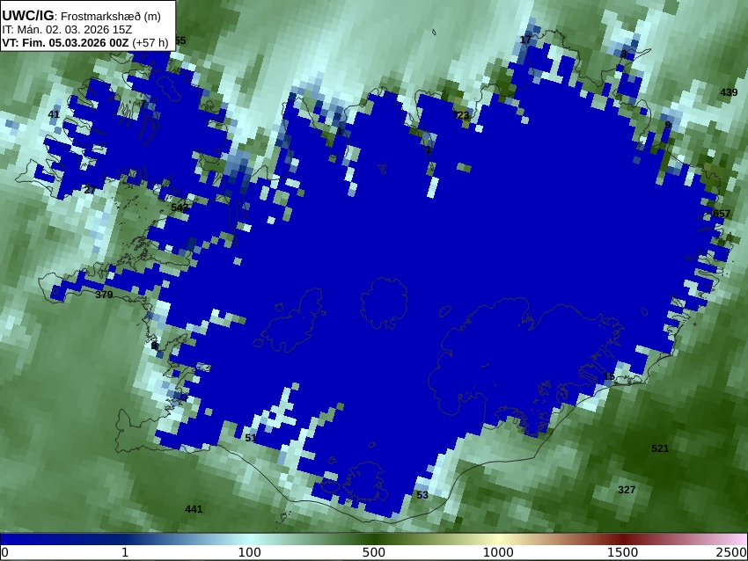Image resolution: width=748 pixels, height=561 pixels.
Task: Click the map value '53'
Action: 422,495
